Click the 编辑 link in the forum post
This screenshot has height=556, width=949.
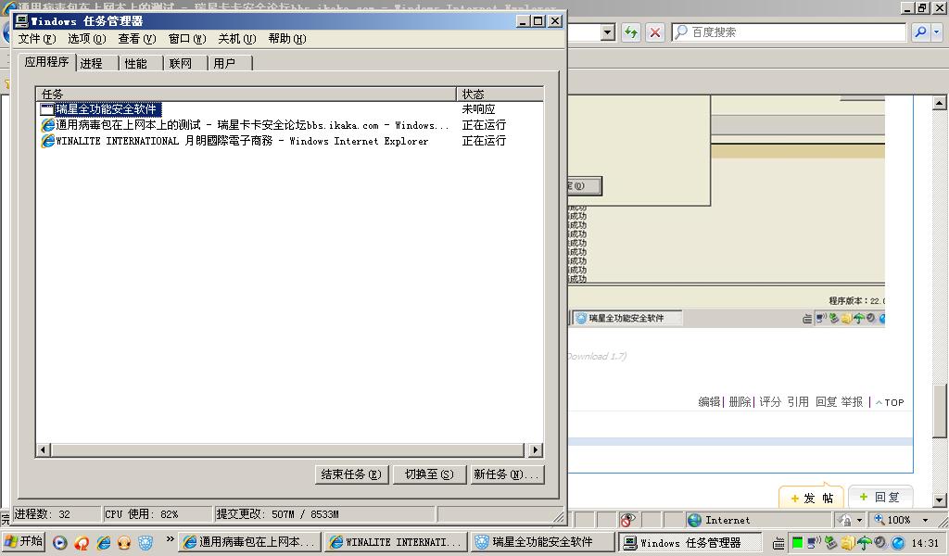[709, 402]
